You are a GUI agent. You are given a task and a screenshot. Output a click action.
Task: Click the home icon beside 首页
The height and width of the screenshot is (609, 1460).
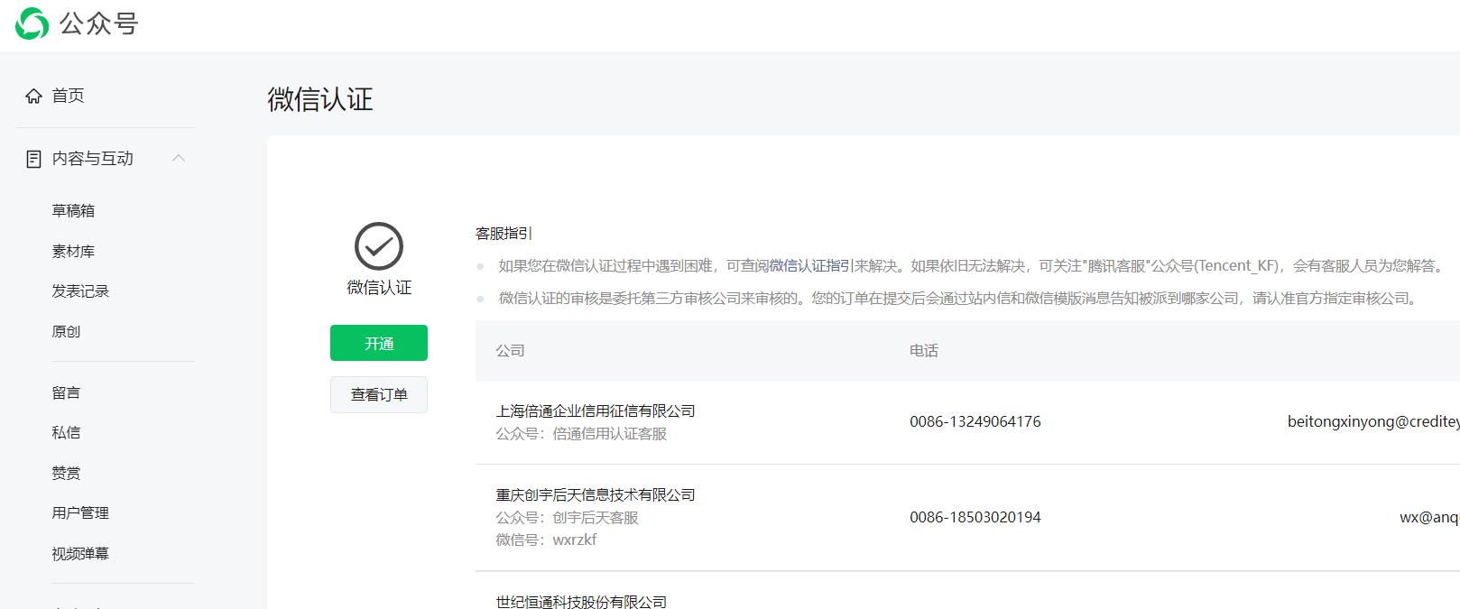click(x=33, y=96)
